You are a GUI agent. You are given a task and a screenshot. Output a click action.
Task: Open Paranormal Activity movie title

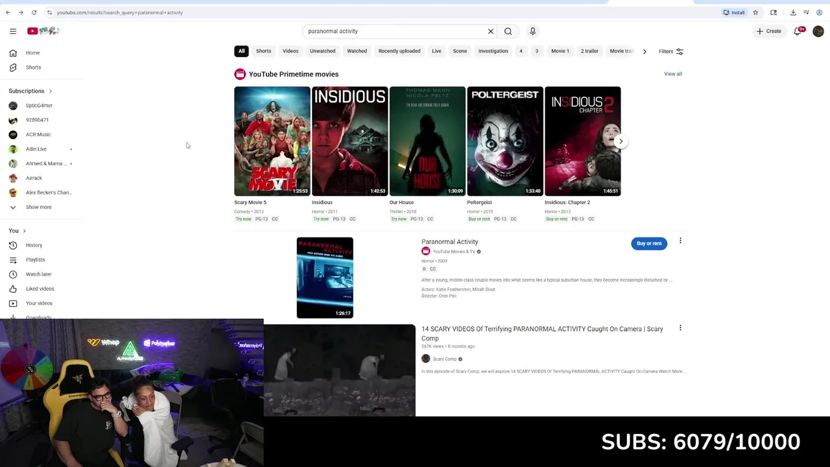449,242
